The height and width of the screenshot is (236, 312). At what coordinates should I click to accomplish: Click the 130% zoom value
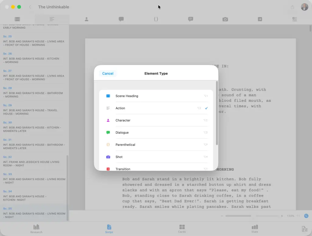[290, 216]
